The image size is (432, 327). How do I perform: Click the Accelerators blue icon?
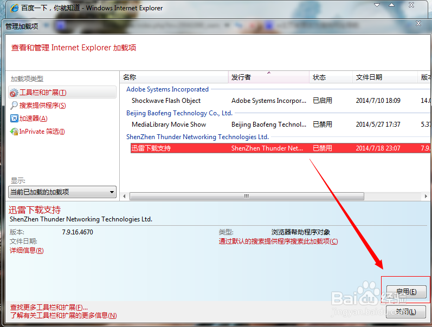tap(14, 119)
